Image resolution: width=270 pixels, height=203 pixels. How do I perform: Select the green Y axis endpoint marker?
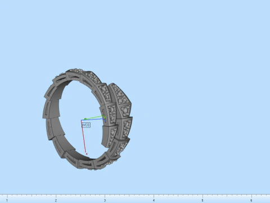pyautogui.click(x=105, y=117)
